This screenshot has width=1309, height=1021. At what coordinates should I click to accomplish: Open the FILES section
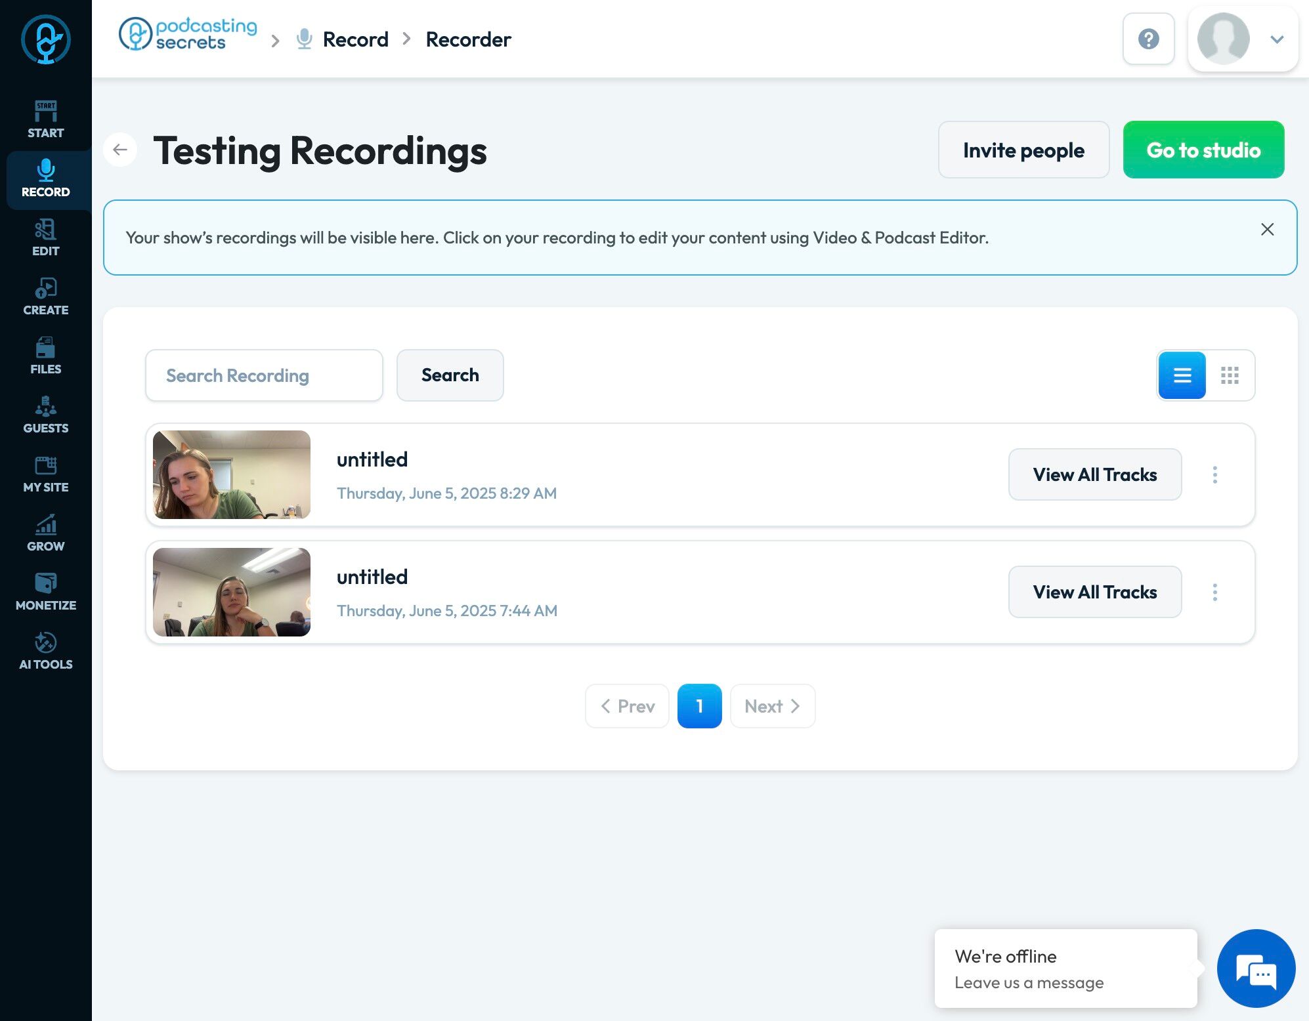pos(45,356)
